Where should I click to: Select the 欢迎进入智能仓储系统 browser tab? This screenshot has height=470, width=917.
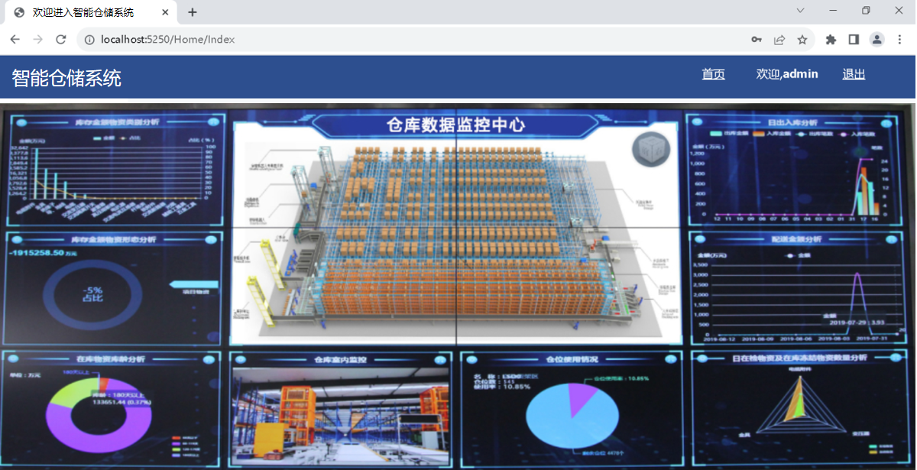[83, 12]
